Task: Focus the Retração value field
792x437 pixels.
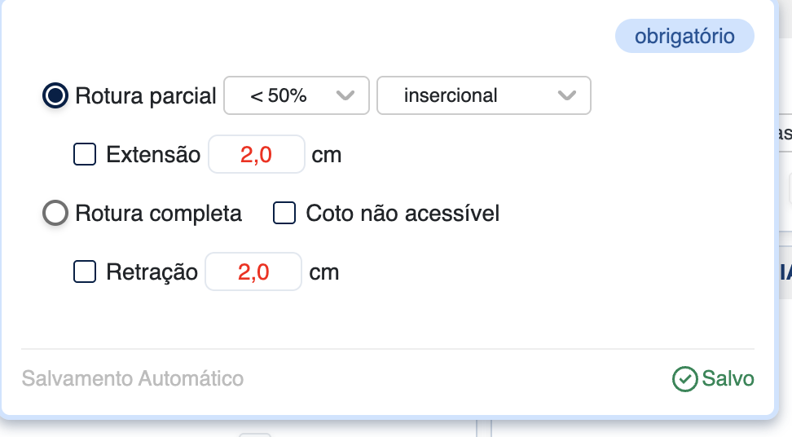Action: [253, 271]
